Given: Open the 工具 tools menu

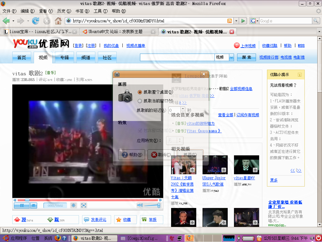Looking at the screenshot, I should 100,11.
